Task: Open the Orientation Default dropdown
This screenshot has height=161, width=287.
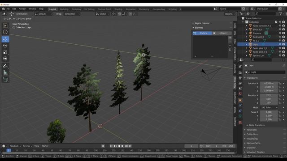Action: pyautogui.click(x=43, y=14)
